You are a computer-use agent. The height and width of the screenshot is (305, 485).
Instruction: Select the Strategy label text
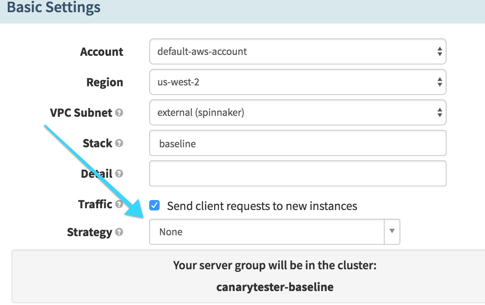coord(89,232)
